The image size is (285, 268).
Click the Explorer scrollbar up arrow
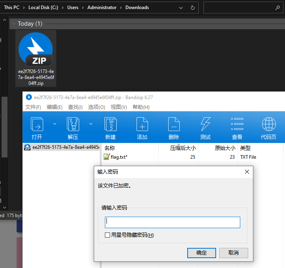4,20
